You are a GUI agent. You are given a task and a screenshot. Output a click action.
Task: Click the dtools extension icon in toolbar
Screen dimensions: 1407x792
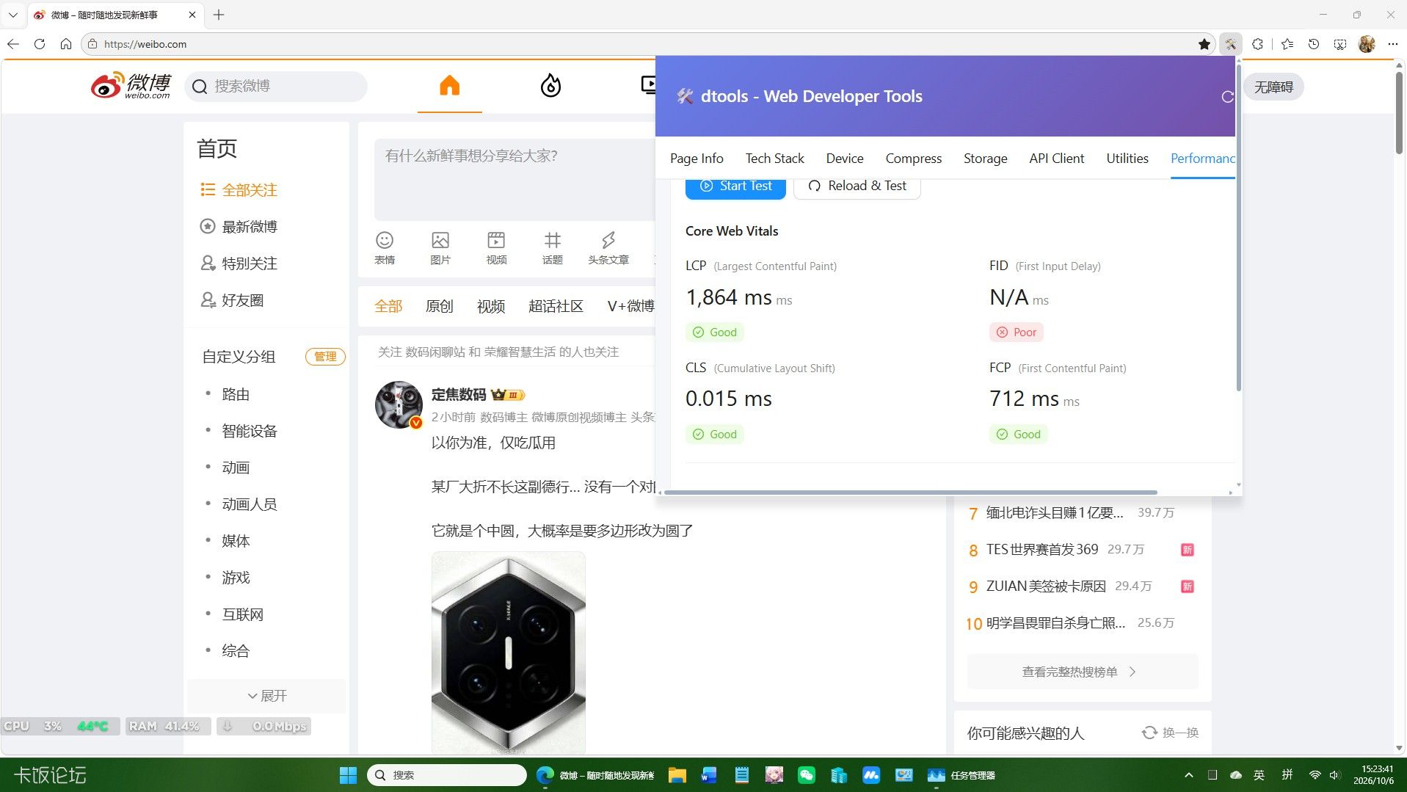pyautogui.click(x=1230, y=44)
